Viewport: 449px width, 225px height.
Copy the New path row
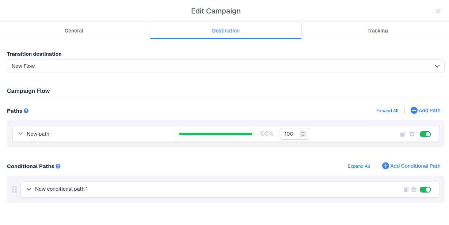402,134
